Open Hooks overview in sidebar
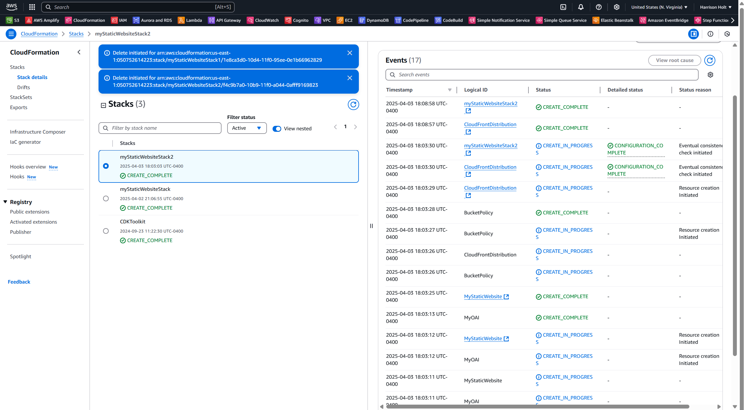This screenshot has width=744, height=410. point(28,167)
